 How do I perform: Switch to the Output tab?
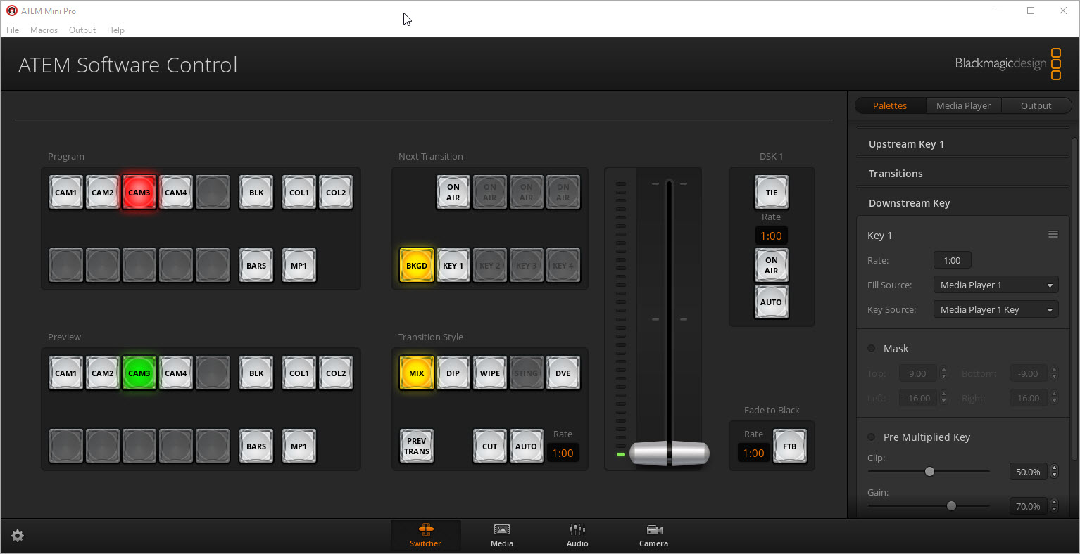[1036, 105]
